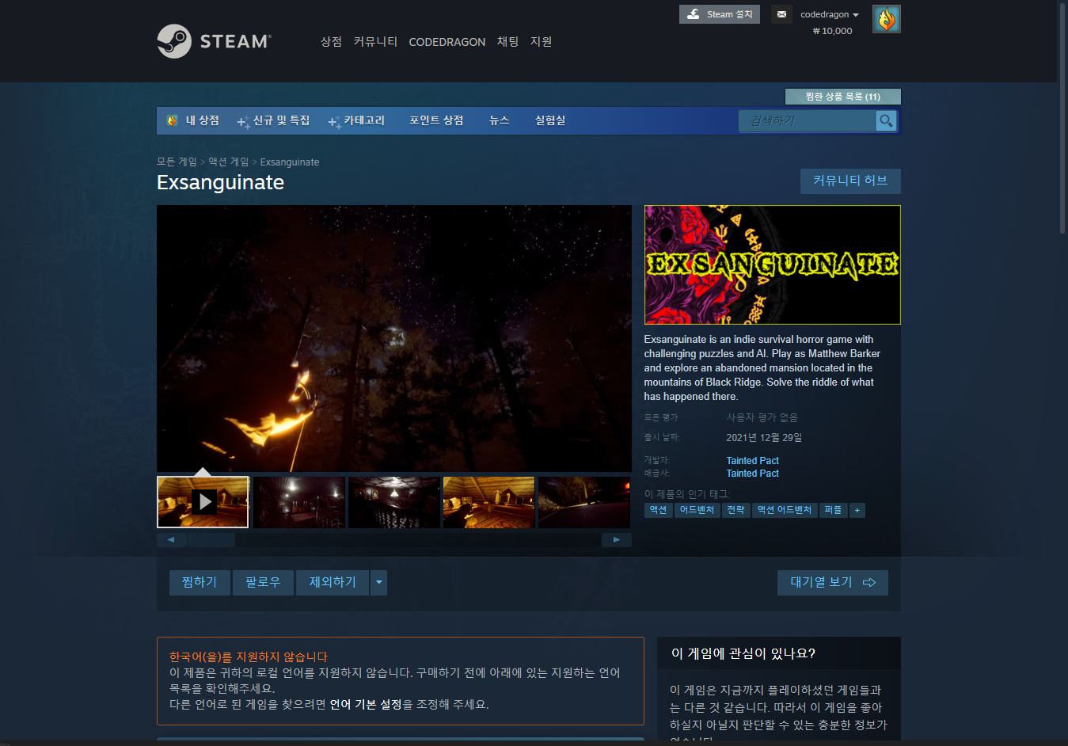The width and height of the screenshot is (1068, 746).
Task: Click 모든 게임 breadcrumb link
Action: coord(177,162)
